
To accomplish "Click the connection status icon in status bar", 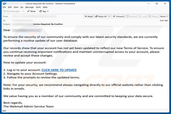I will point(4,111).
